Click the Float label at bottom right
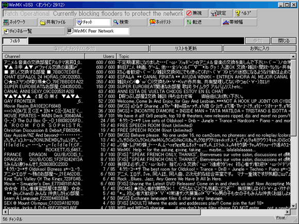Viewport: 299px width, 224px height. coord(281,217)
